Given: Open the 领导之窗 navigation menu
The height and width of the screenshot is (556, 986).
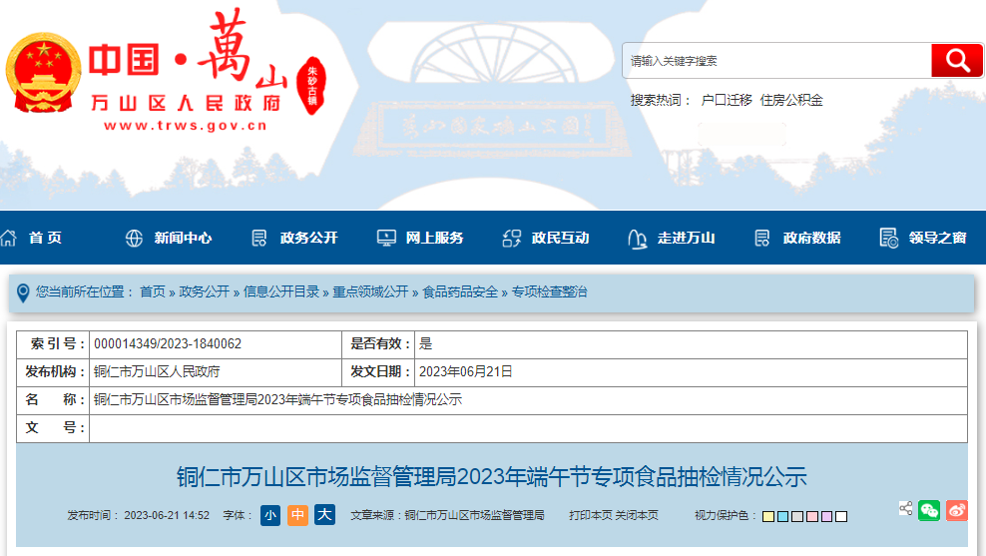Looking at the screenshot, I should click(937, 238).
